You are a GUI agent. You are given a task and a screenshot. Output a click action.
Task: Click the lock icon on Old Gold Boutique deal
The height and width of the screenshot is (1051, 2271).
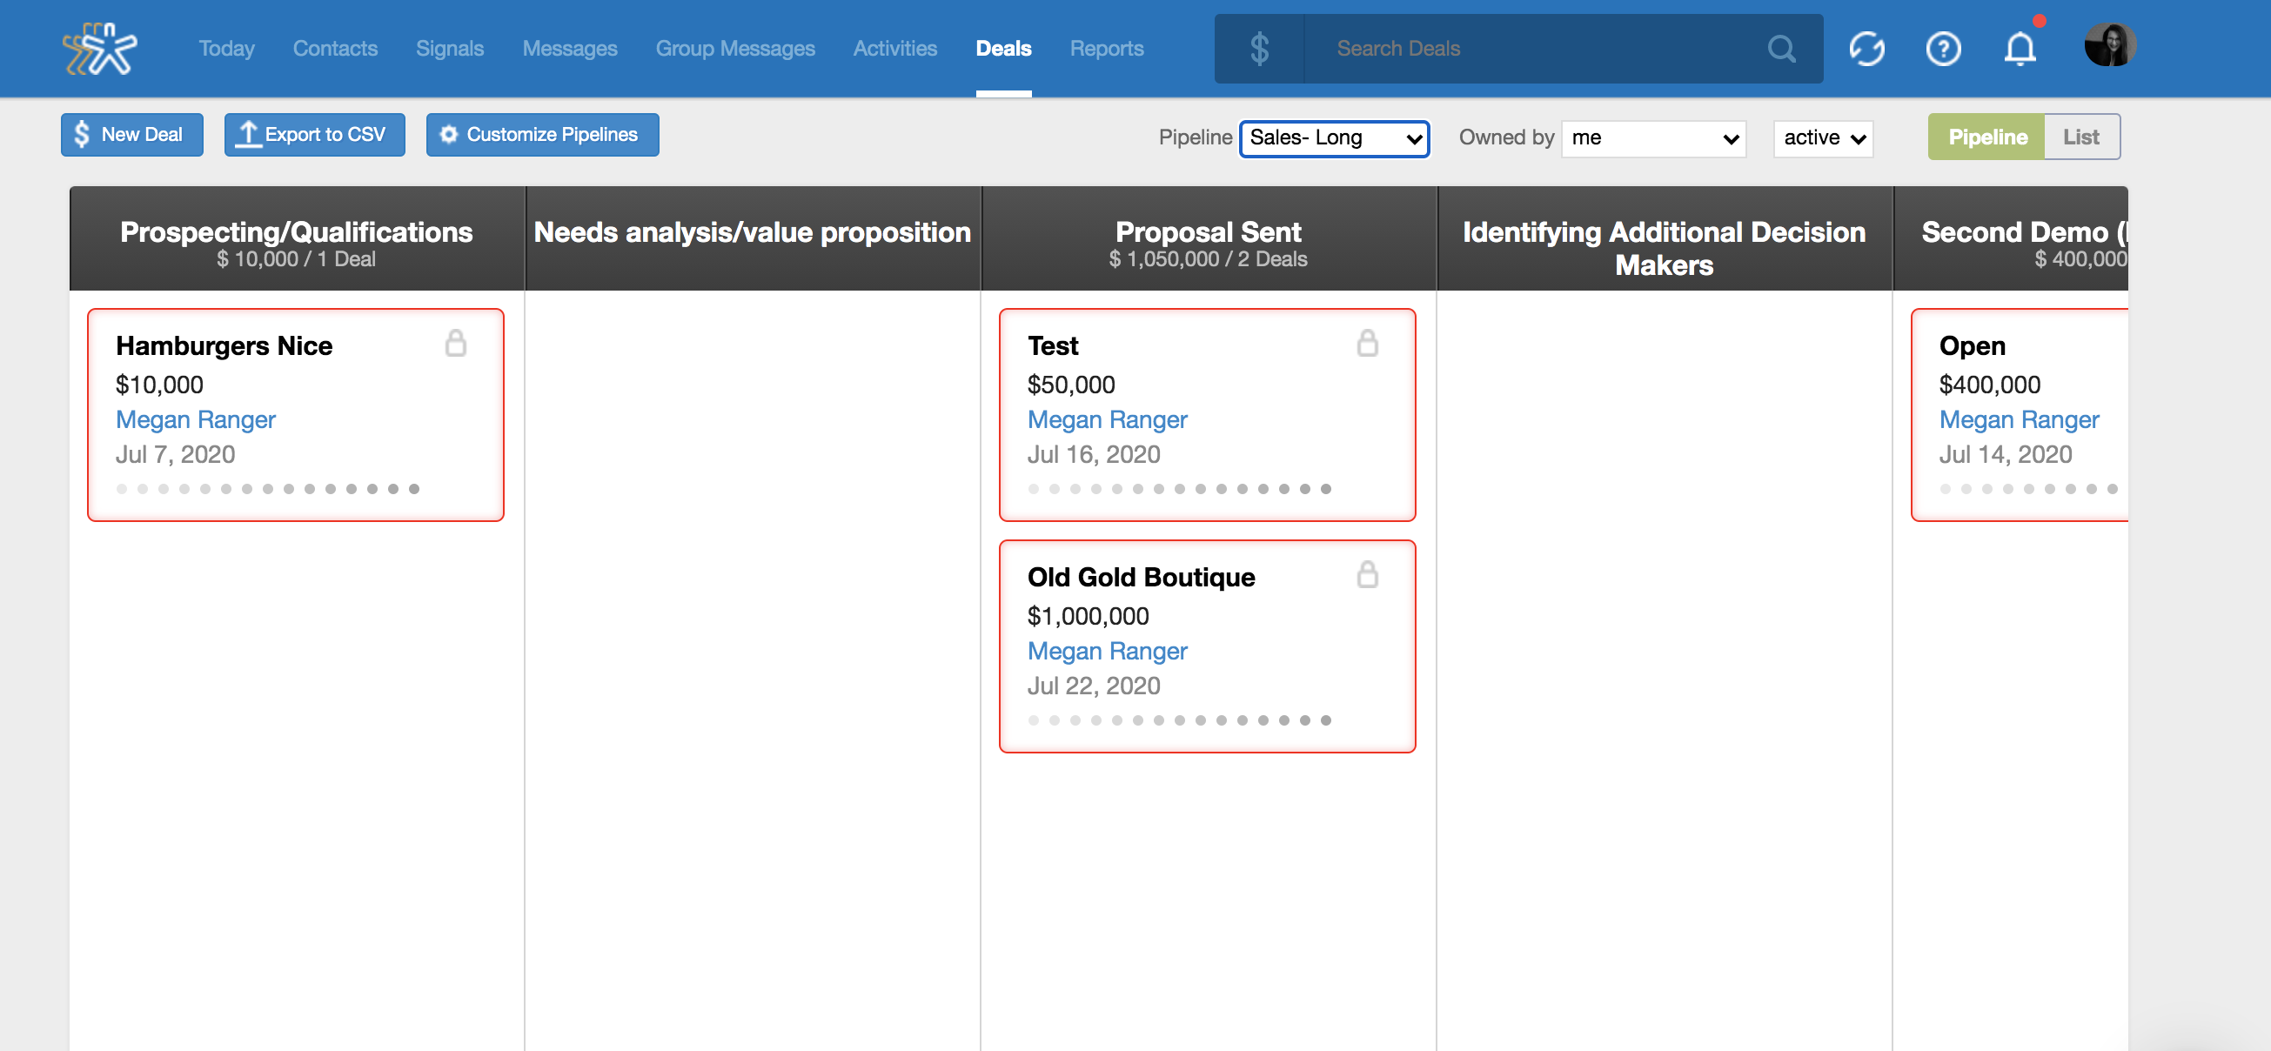click(1368, 575)
